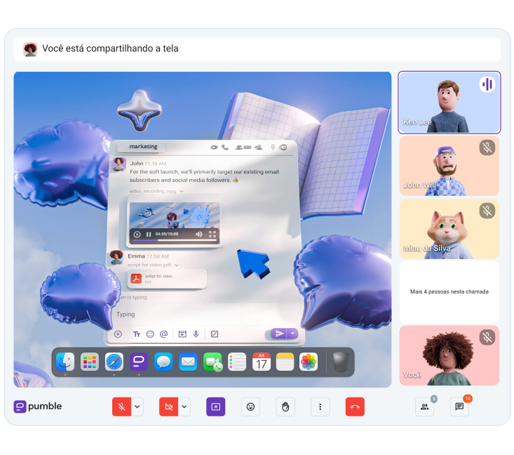Open the more options menu
This screenshot has width=514, height=455.
[x=320, y=407]
